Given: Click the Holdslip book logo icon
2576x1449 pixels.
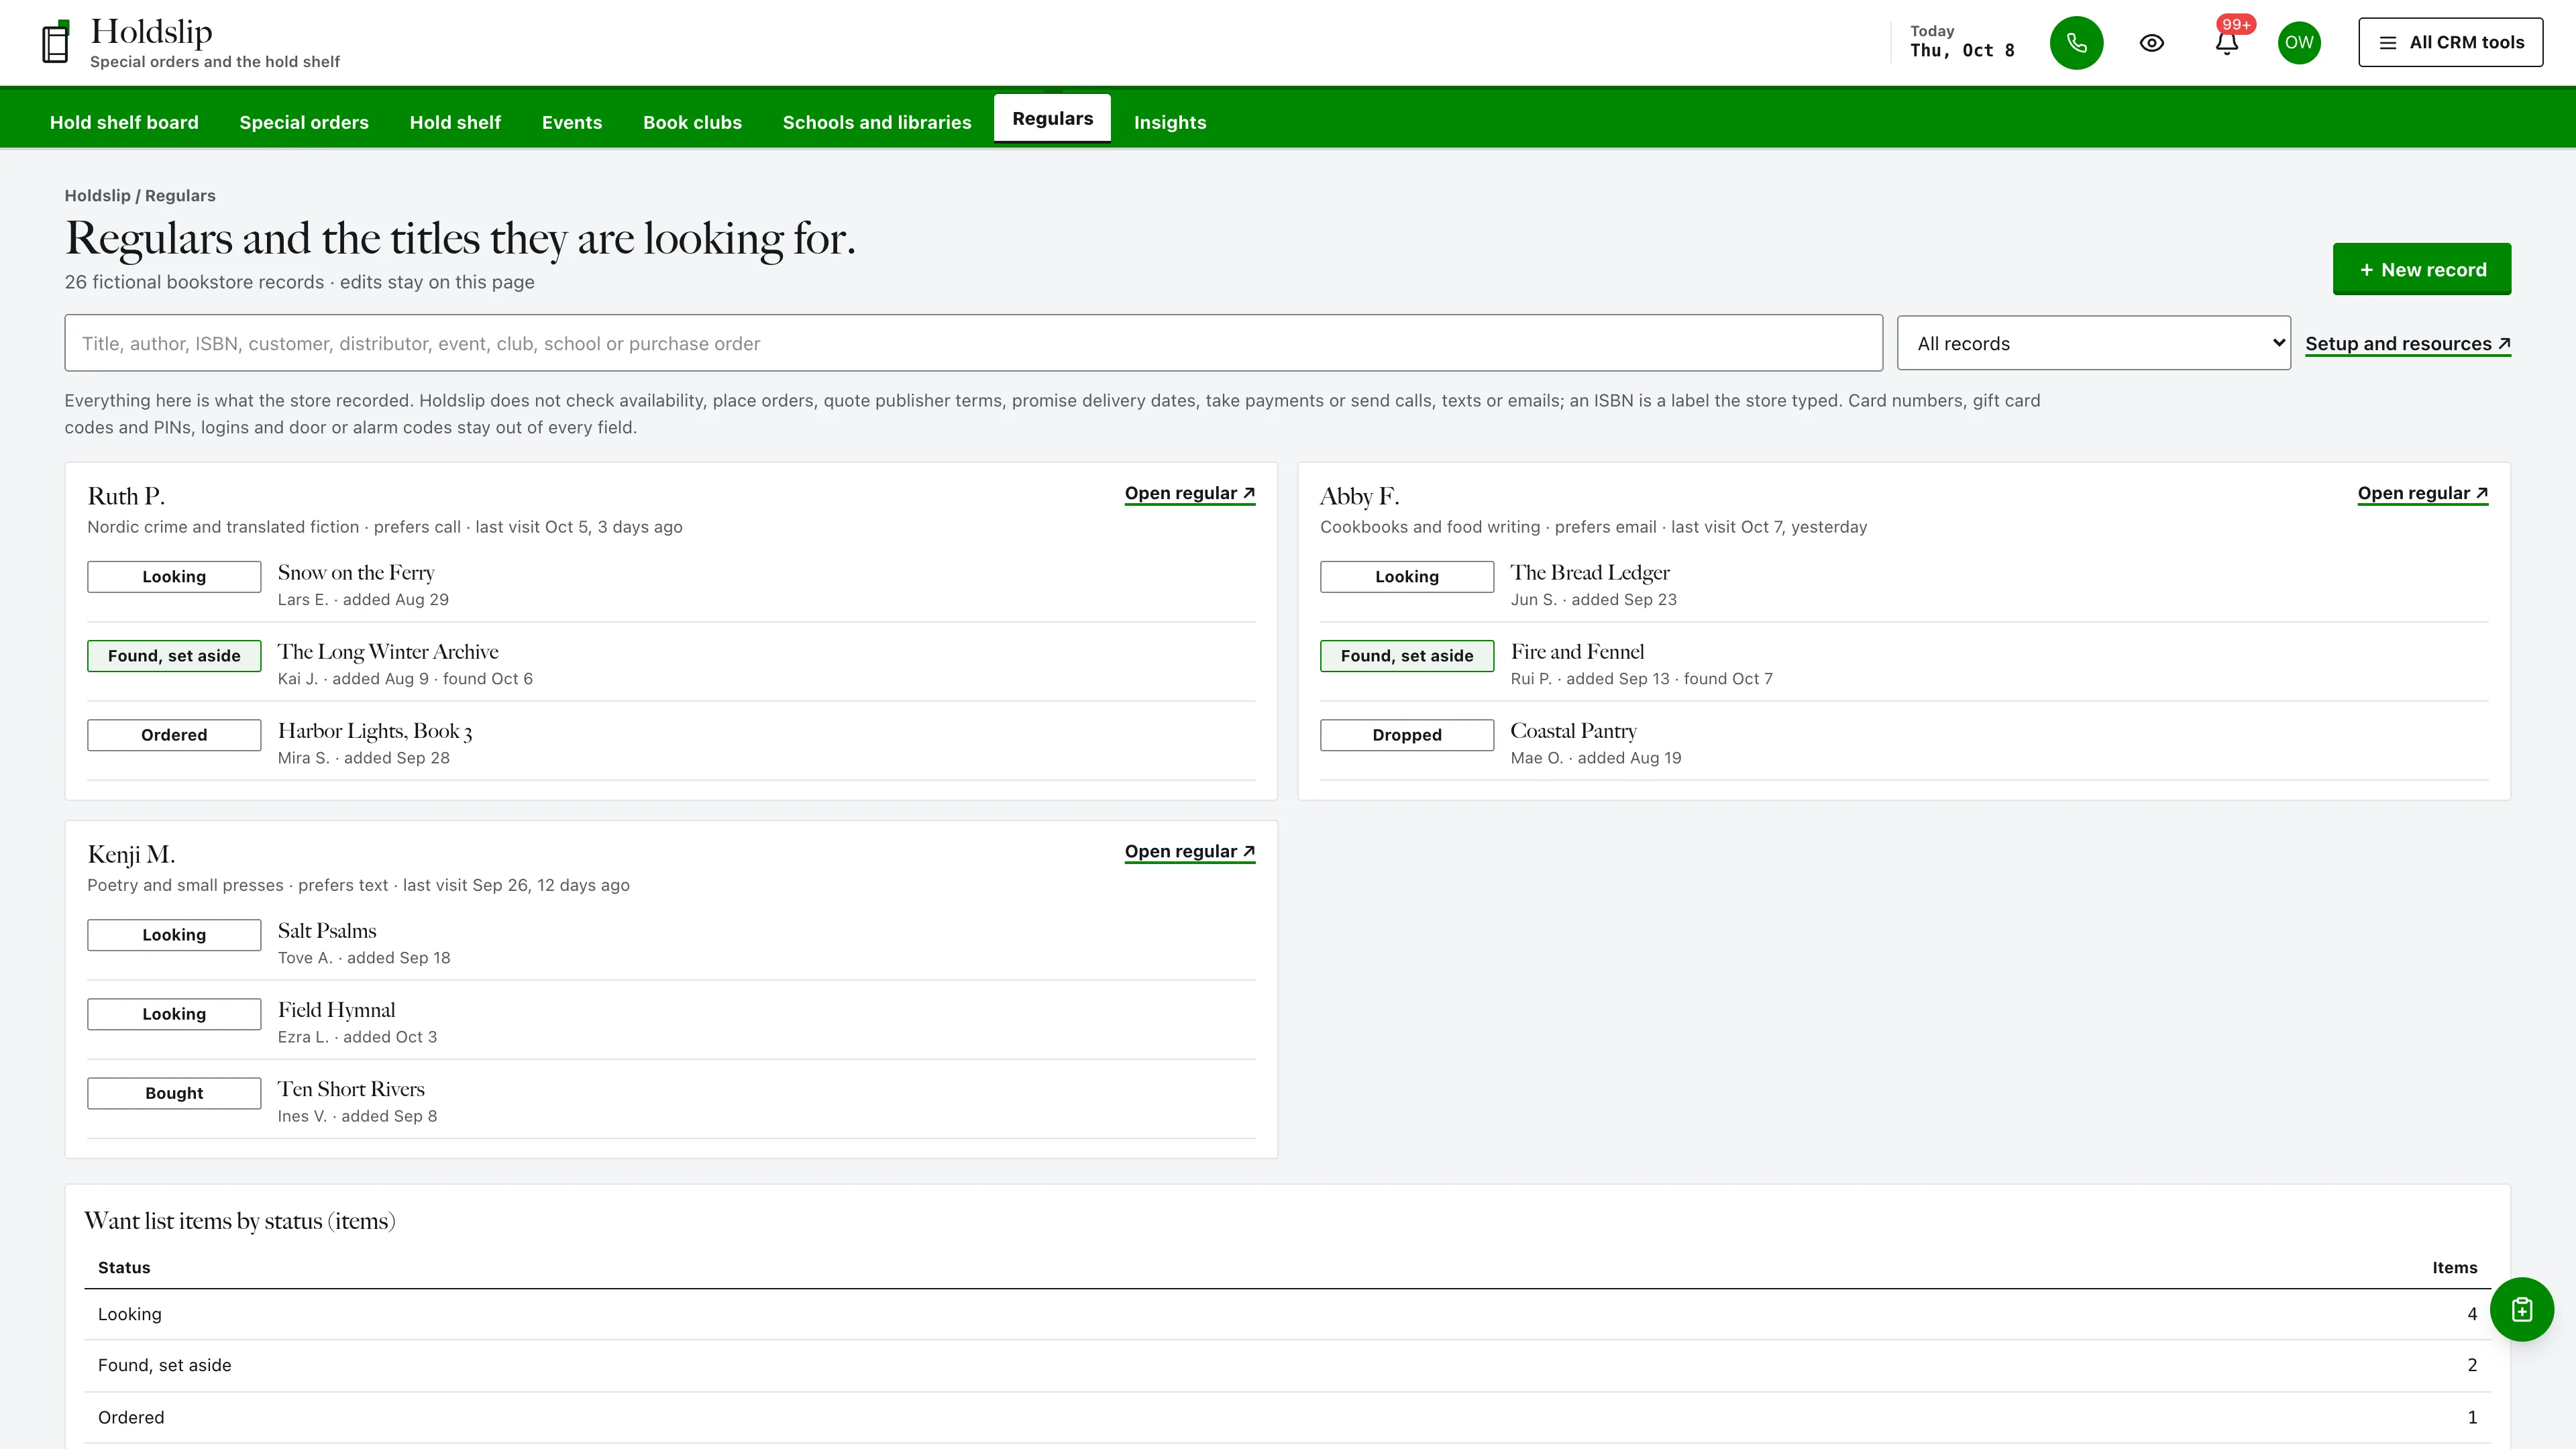Looking at the screenshot, I should (56, 42).
